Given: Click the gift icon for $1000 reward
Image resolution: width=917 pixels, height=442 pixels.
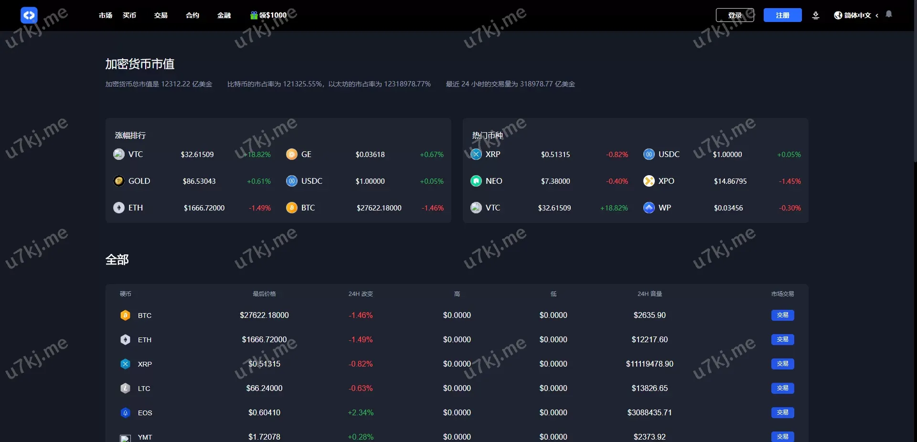Looking at the screenshot, I should [x=254, y=15].
